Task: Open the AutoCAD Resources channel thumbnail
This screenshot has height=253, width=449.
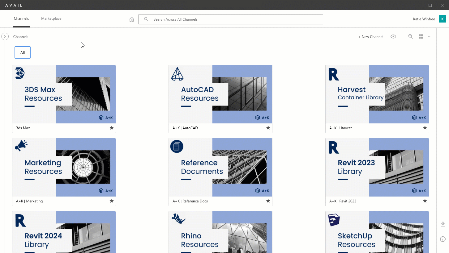Action: (x=220, y=94)
